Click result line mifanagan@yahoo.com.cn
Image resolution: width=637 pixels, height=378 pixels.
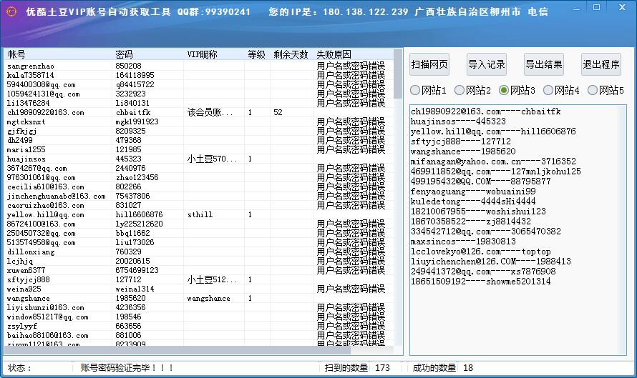[x=493, y=161]
